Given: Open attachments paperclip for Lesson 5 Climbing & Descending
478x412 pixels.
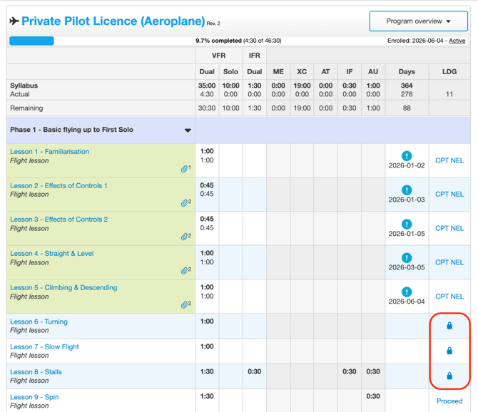Looking at the screenshot, I should (185, 304).
